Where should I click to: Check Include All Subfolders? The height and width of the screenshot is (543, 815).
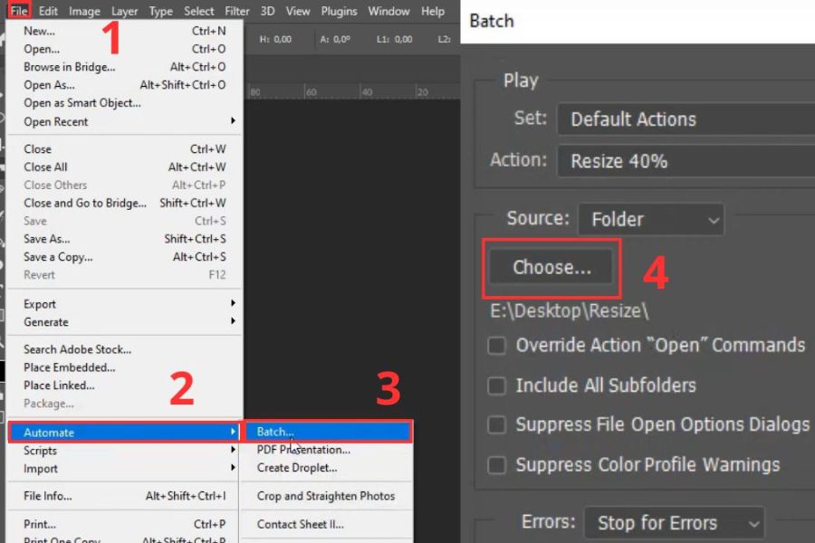pyautogui.click(x=496, y=386)
